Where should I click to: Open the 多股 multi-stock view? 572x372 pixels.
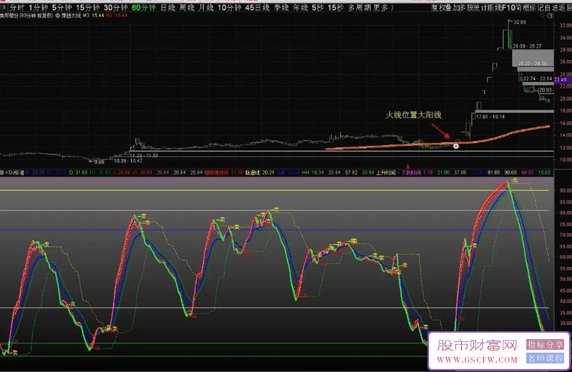point(467,7)
